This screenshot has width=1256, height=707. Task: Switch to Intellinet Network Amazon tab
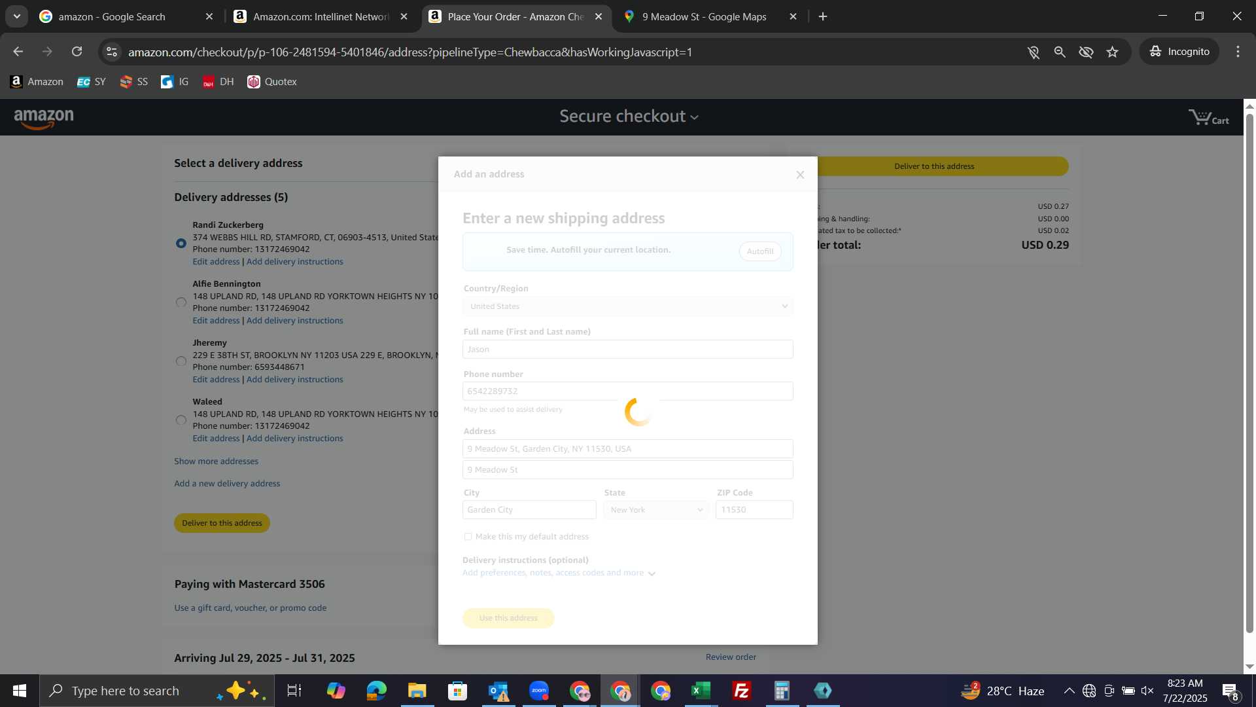pyautogui.click(x=322, y=16)
